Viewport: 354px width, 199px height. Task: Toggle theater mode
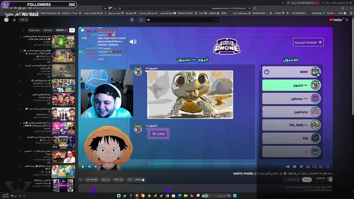(x=314, y=167)
